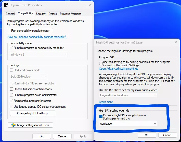Run the compatibility troubleshooter
Image resolution: width=181 pixels, height=142 pixels.
(30, 31)
